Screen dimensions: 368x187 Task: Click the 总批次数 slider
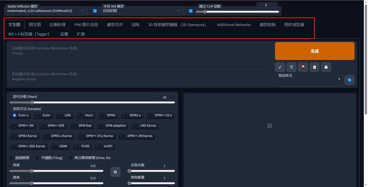click(x=152, y=171)
